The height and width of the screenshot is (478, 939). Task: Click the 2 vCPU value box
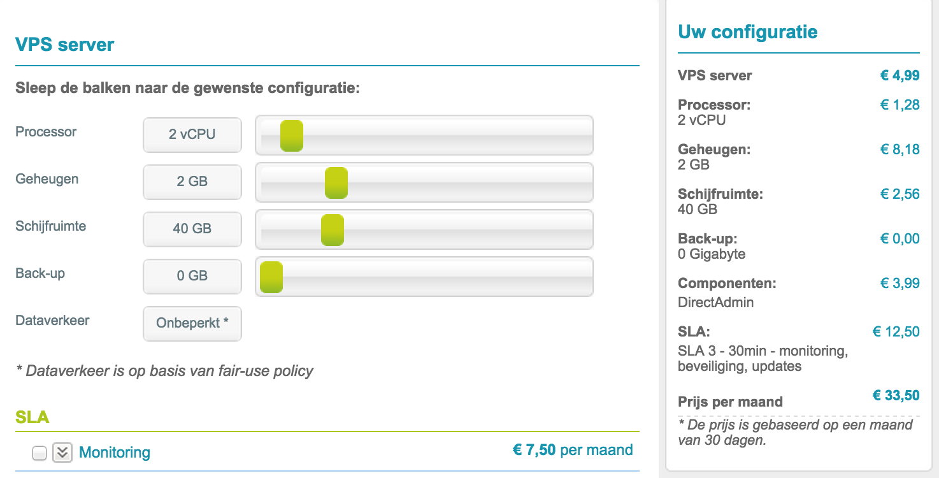[192, 134]
